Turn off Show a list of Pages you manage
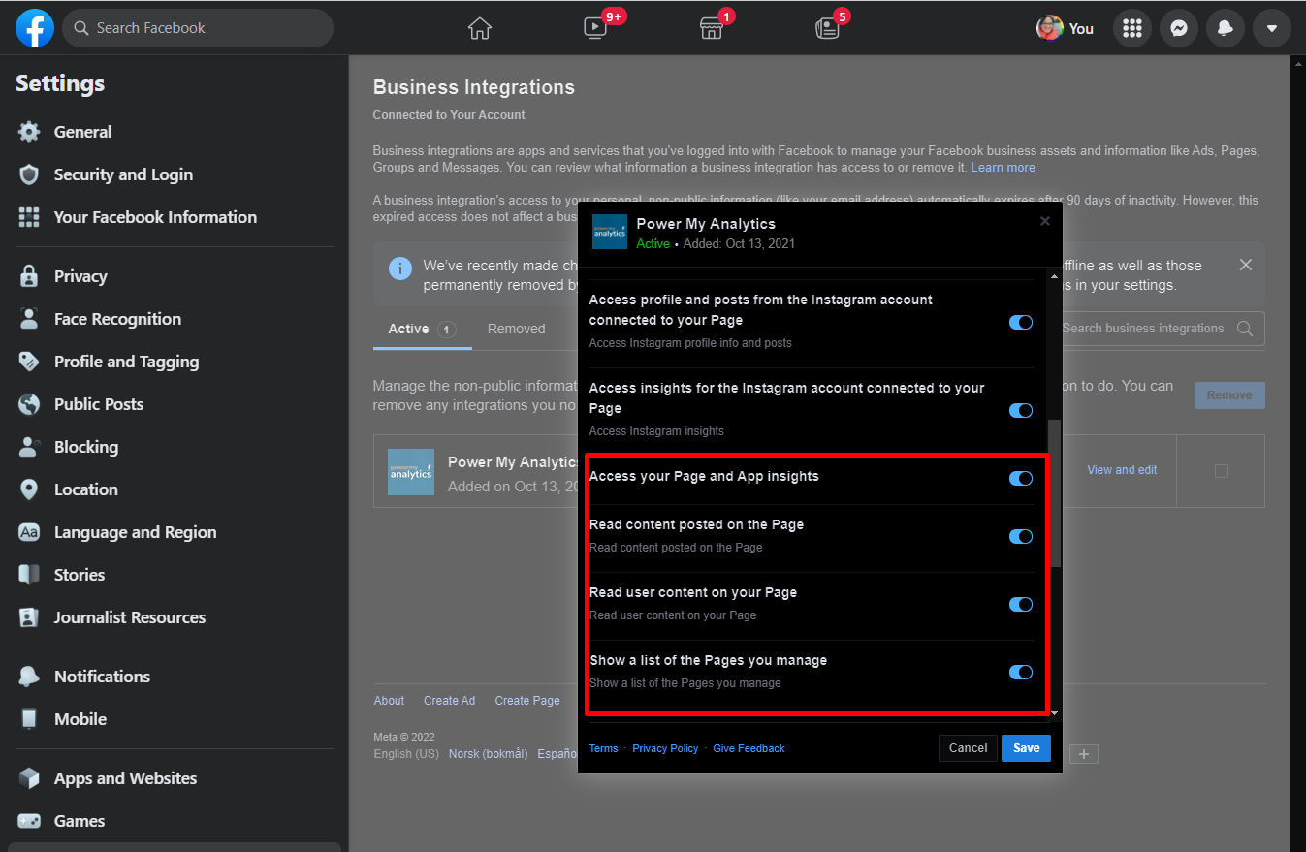 coord(1020,672)
